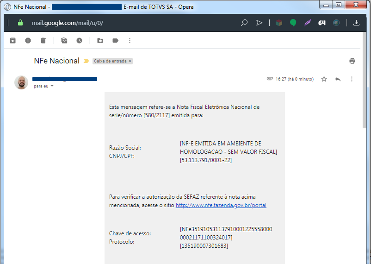Open the sender's profile picture
Screen dimensions: 371x264
(21, 82)
